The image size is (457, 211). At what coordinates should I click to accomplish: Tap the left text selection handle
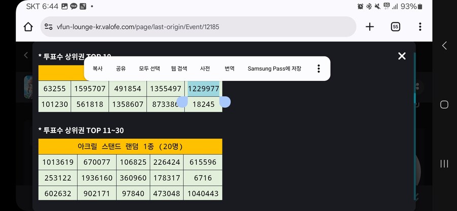tap(182, 102)
